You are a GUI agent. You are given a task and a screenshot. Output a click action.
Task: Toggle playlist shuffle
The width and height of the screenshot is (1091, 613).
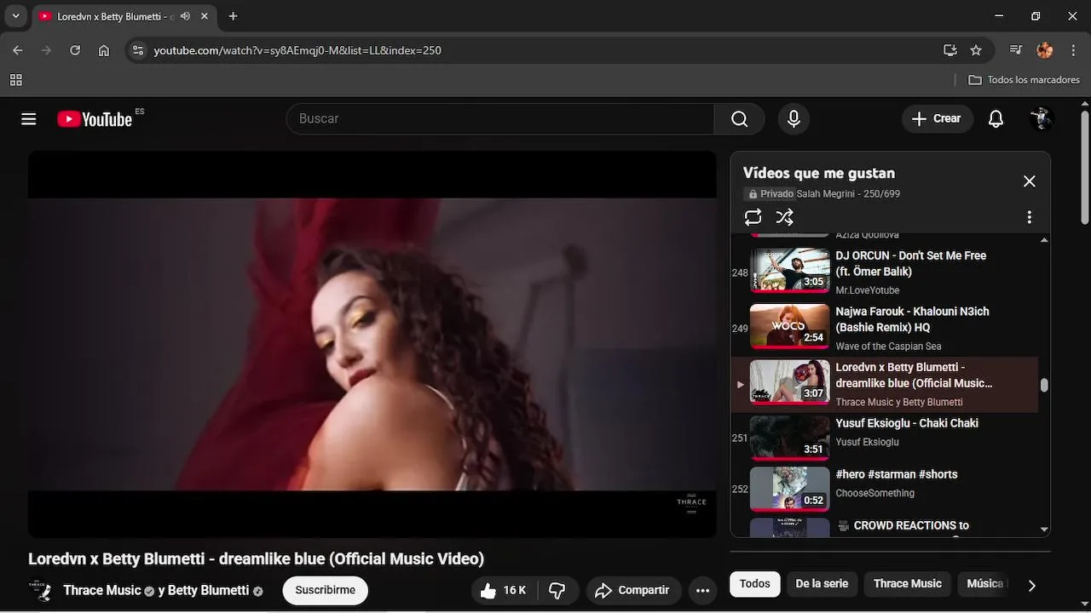[x=785, y=217]
